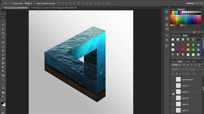Select the History Brush tool

pos(3,54)
